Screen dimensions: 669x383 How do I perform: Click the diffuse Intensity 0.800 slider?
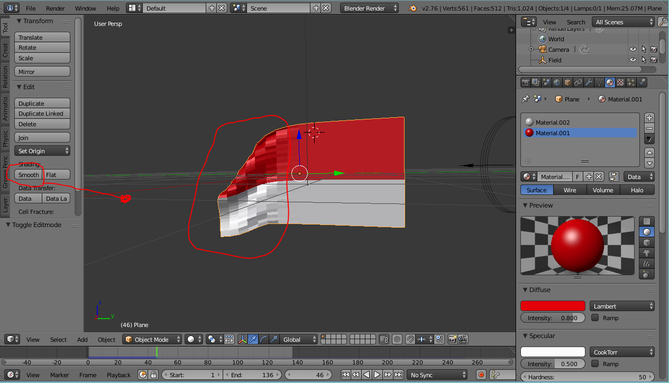(x=553, y=317)
